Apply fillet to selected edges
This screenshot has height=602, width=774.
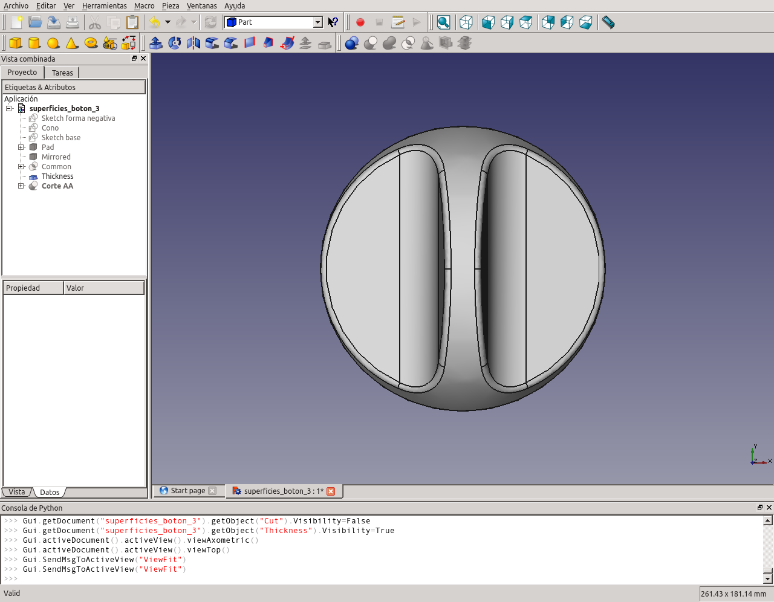(x=212, y=43)
